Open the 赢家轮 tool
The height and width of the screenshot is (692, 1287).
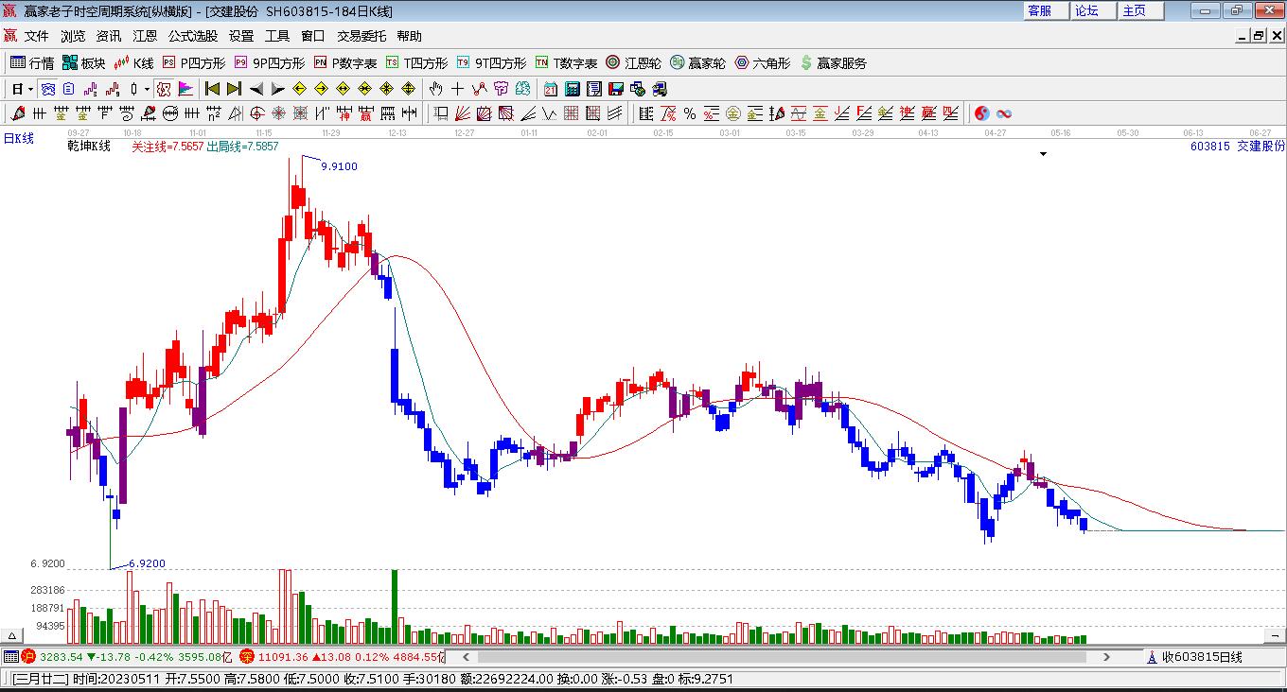698,63
